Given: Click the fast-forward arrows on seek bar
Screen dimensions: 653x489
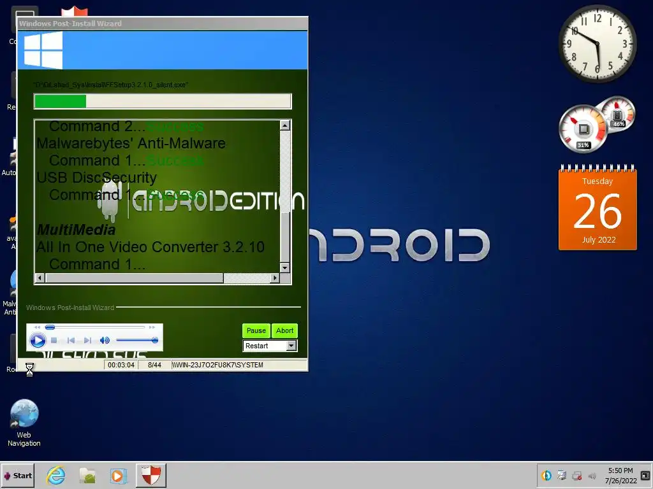Looking at the screenshot, I should pos(152,327).
